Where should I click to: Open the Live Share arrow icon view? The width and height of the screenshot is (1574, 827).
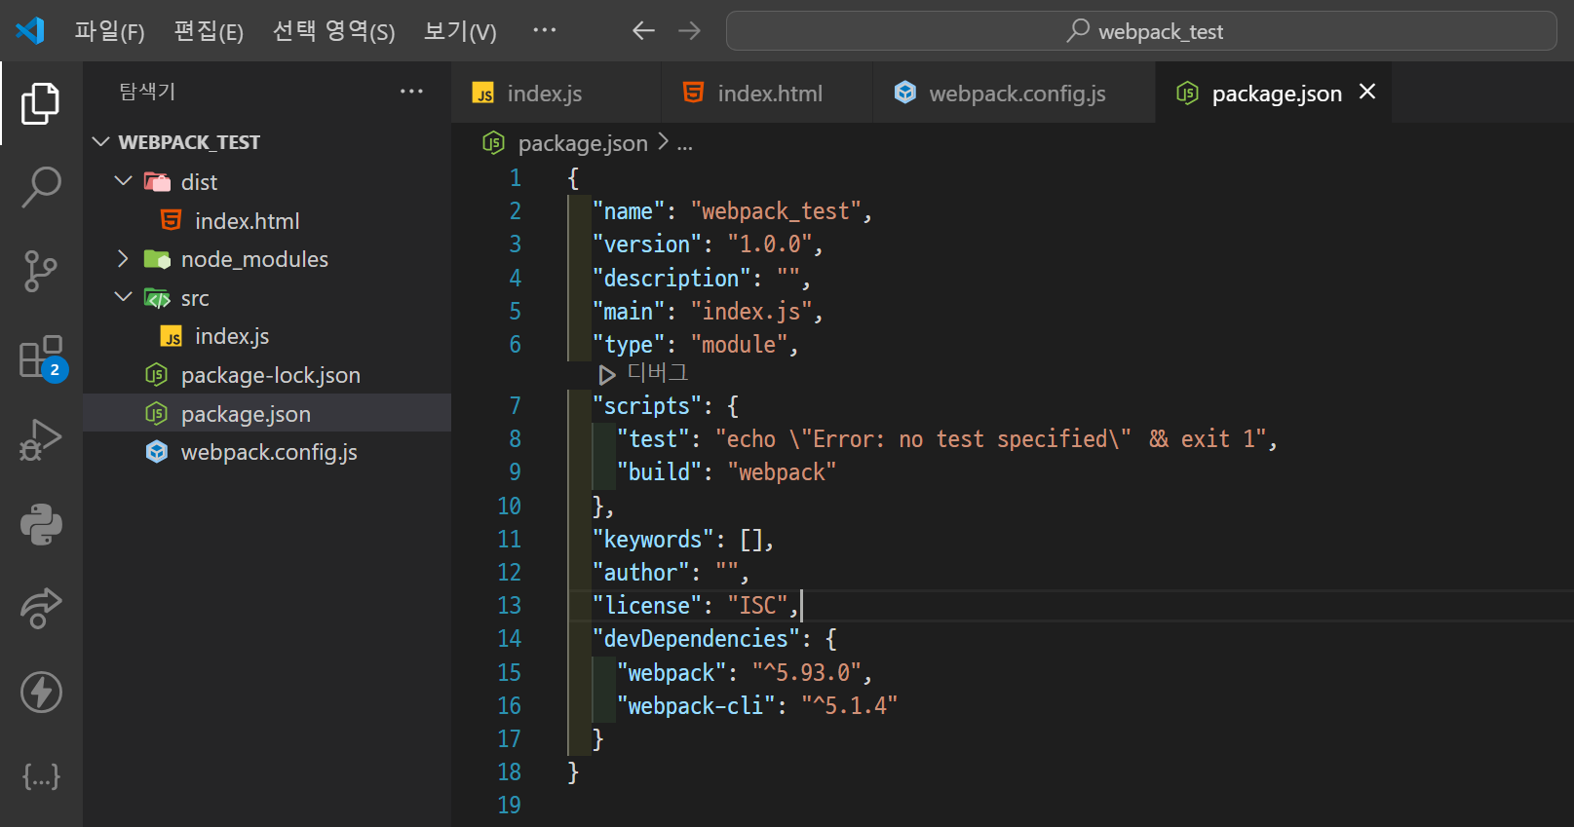[x=40, y=609]
